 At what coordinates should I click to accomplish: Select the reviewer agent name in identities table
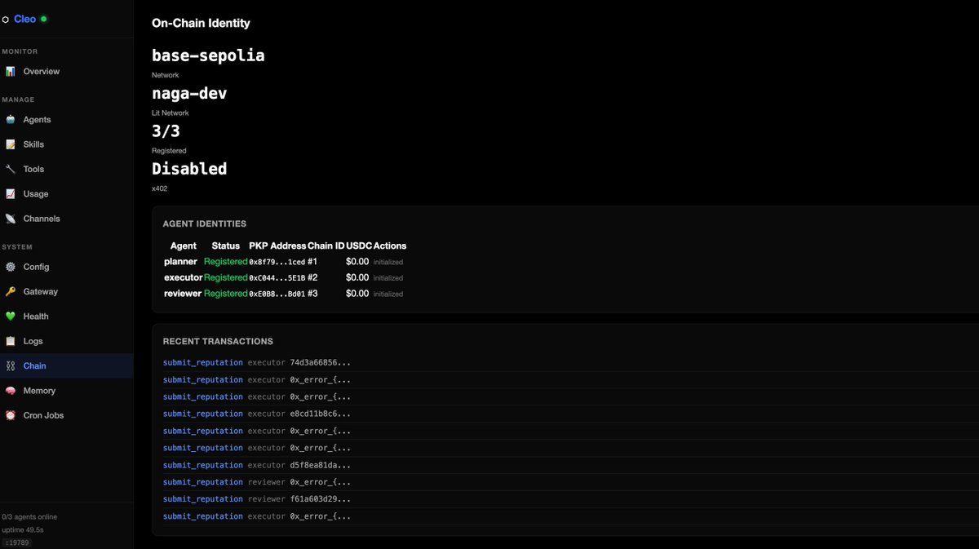point(183,293)
